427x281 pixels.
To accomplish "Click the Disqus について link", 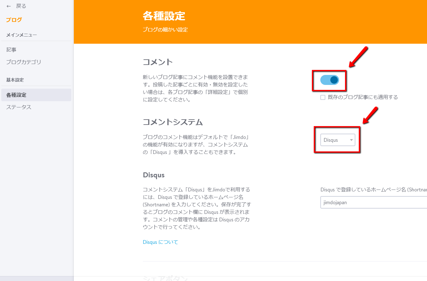I will click(x=160, y=242).
